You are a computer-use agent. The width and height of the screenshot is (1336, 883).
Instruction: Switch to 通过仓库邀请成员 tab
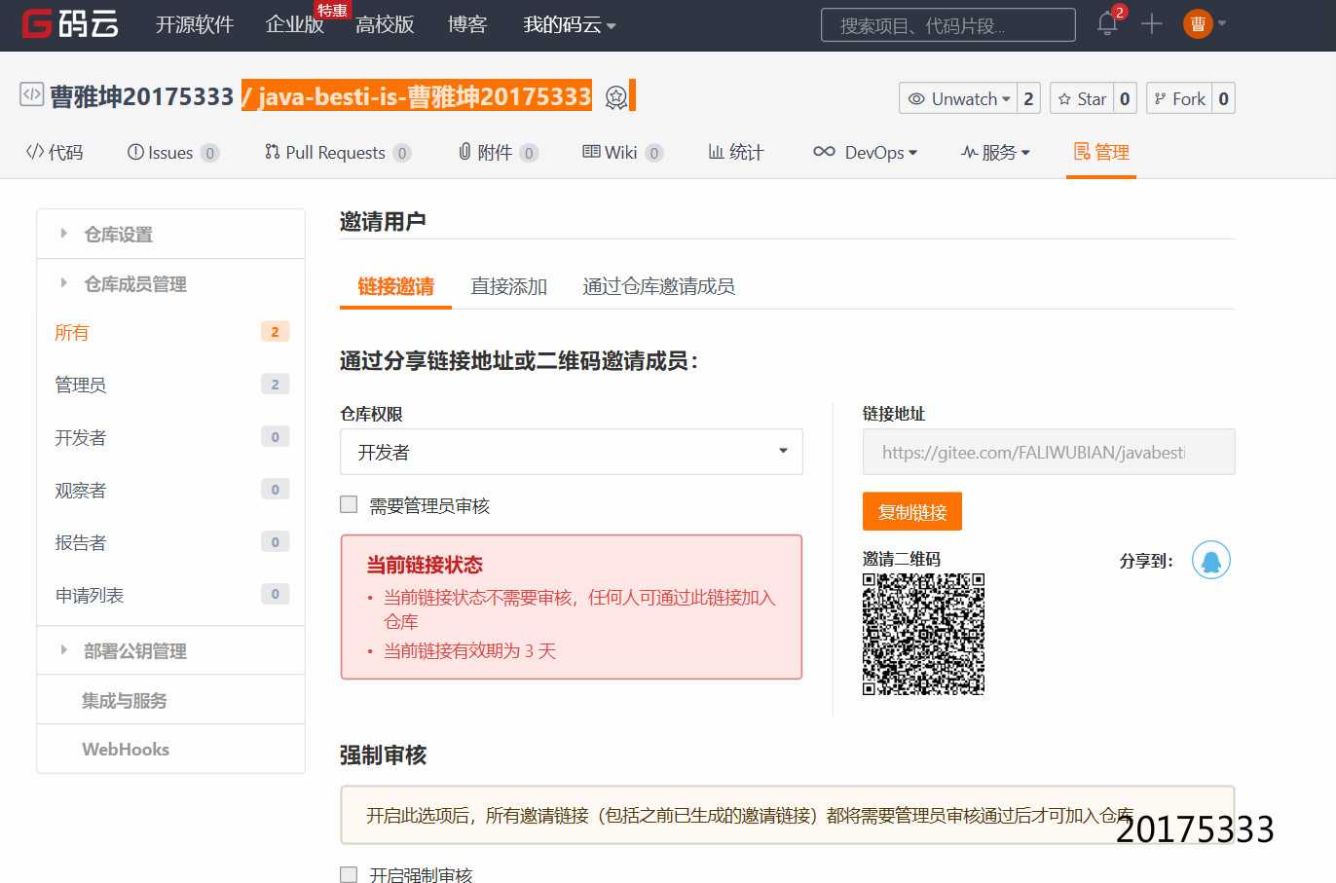click(658, 286)
